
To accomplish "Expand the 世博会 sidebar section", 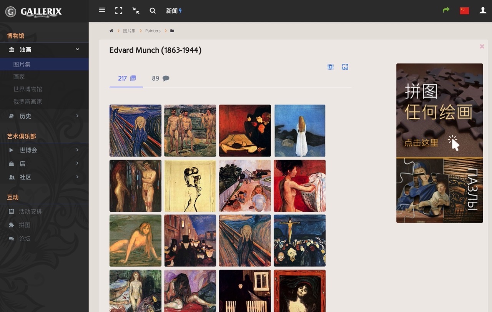I will [x=44, y=150].
